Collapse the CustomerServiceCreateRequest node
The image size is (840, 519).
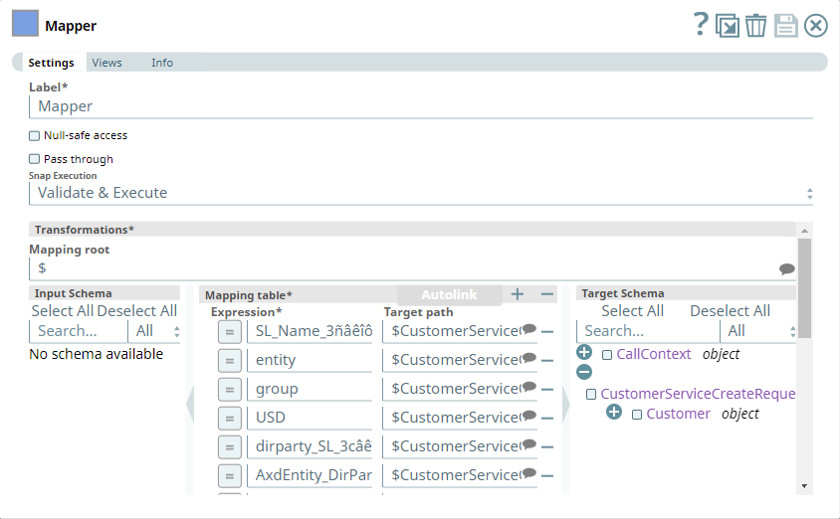(x=584, y=372)
